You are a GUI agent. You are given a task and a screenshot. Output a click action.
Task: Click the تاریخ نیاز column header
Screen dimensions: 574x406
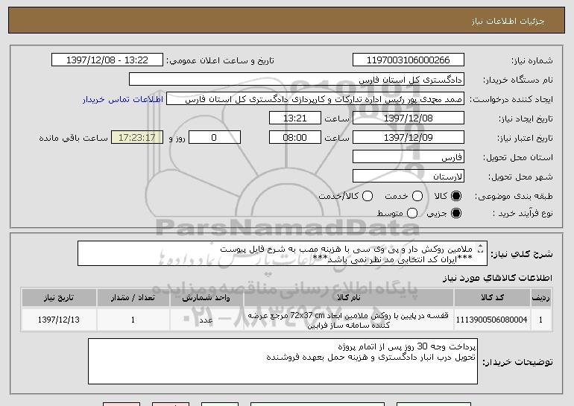[59, 298]
